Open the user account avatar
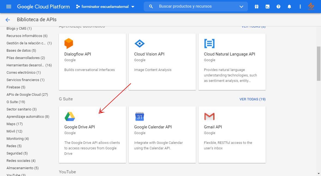 [x=311, y=6]
